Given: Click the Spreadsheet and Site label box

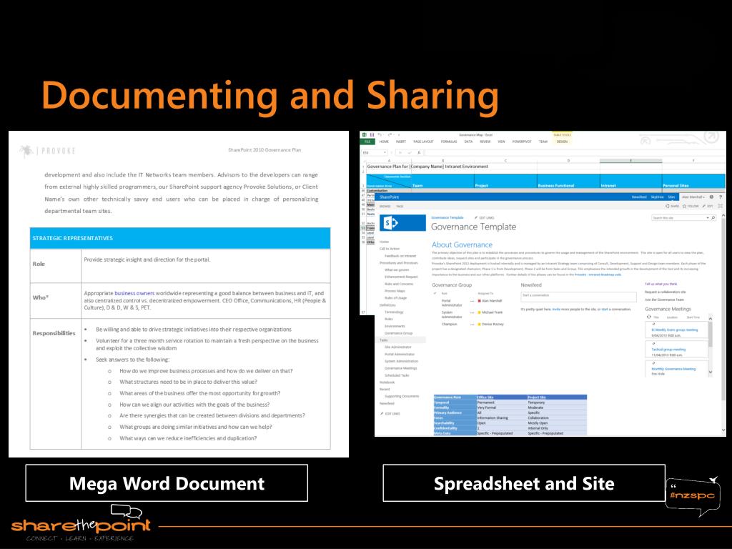Looking at the screenshot, I should 524,483.
